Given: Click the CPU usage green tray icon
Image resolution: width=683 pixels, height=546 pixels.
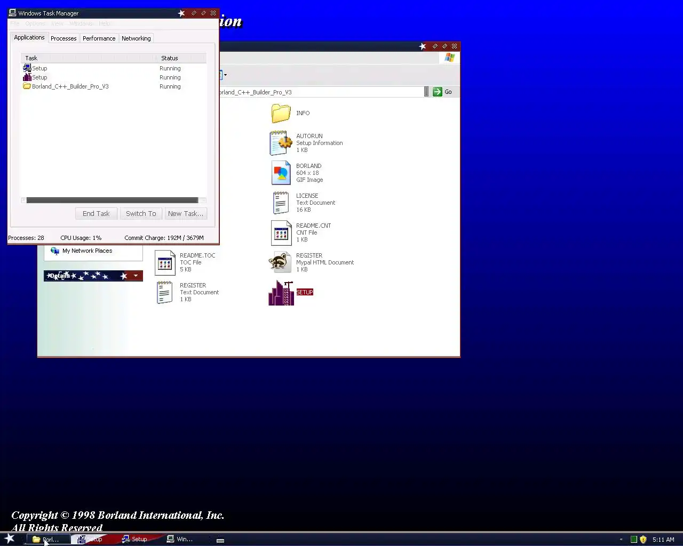Looking at the screenshot, I should [x=634, y=539].
